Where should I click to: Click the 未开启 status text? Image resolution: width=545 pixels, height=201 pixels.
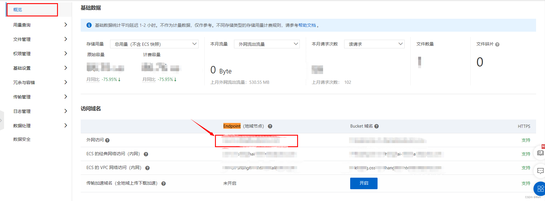pos(230,183)
